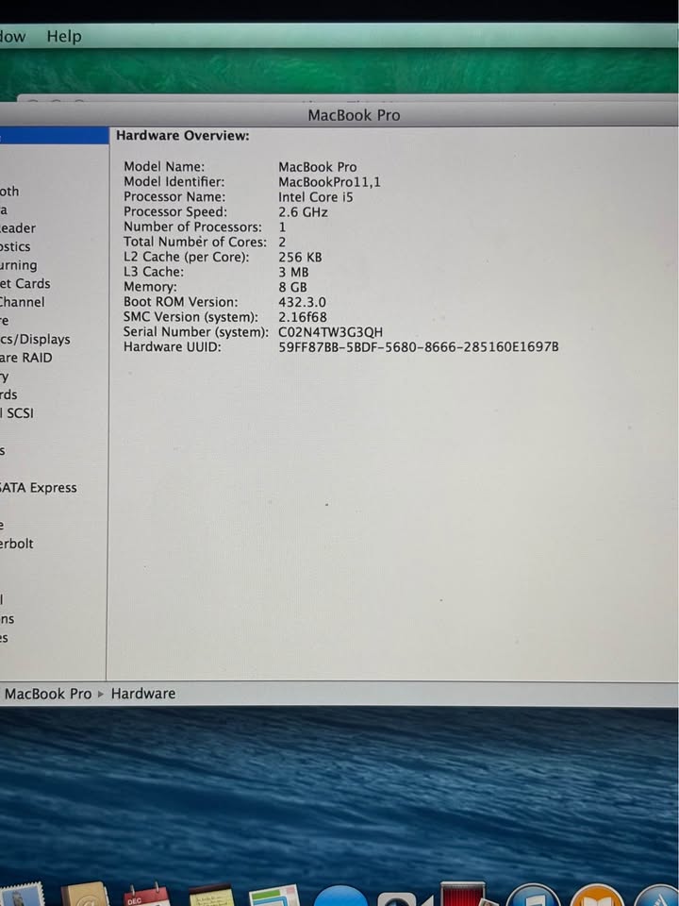
Task: Launch Photo Booth red curtain icon
Action: click(x=463, y=894)
